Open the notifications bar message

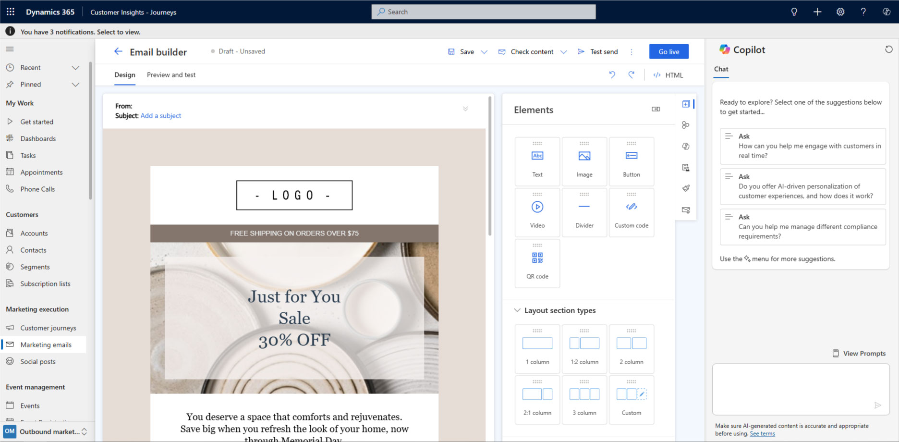coord(80,32)
